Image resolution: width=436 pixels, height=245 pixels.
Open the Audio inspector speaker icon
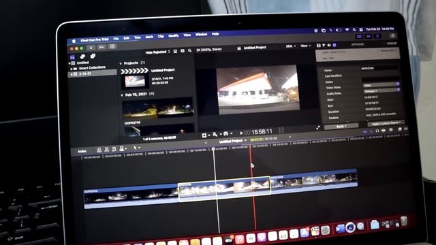[x=329, y=45]
